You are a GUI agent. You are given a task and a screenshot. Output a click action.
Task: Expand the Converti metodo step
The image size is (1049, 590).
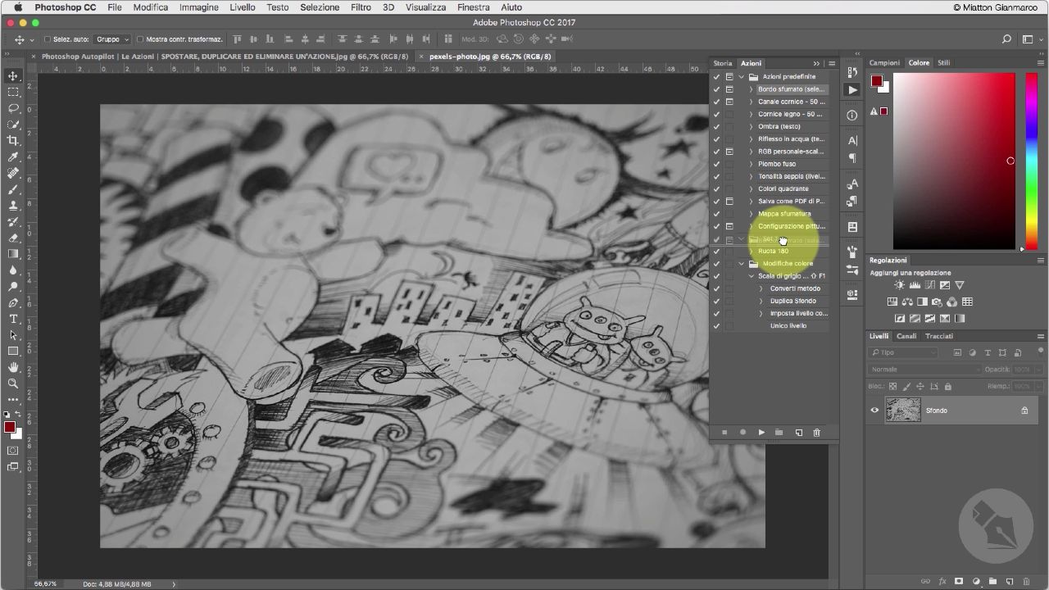pyautogui.click(x=761, y=288)
